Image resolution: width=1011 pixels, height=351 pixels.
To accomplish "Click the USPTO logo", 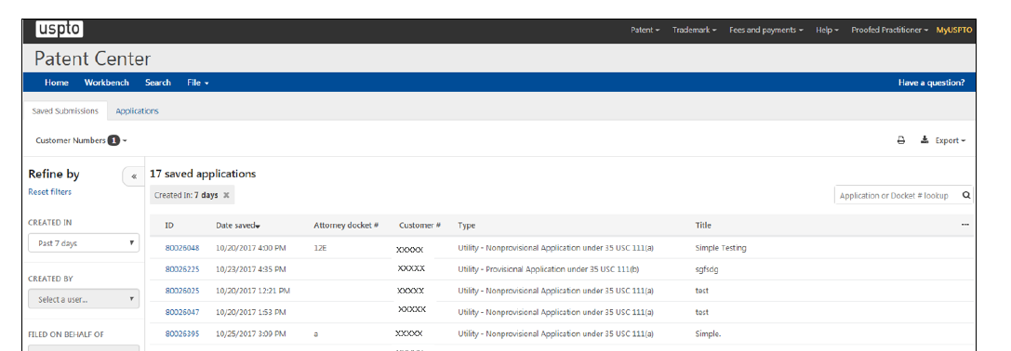I will [x=60, y=30].
